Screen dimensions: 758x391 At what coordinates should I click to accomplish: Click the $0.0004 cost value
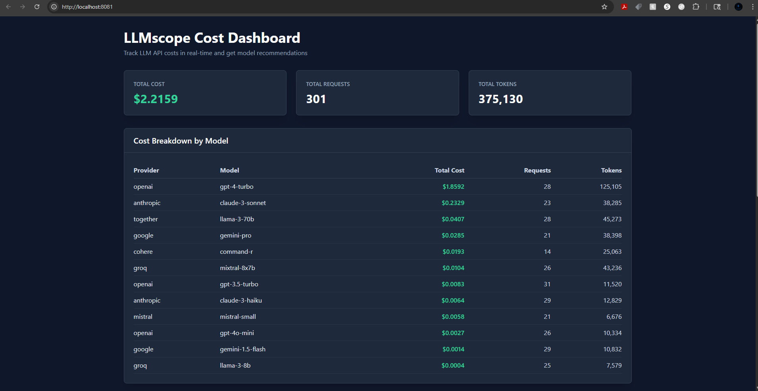point(453,365)
